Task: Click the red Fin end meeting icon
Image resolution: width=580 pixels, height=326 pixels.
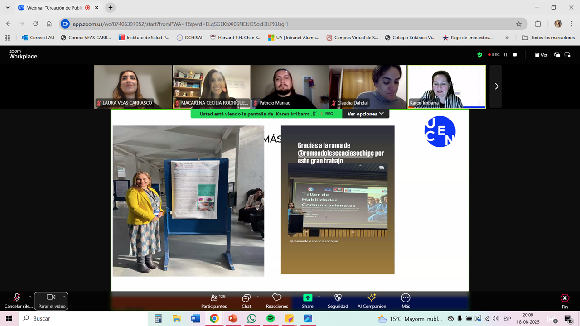Action: point(565,298)
